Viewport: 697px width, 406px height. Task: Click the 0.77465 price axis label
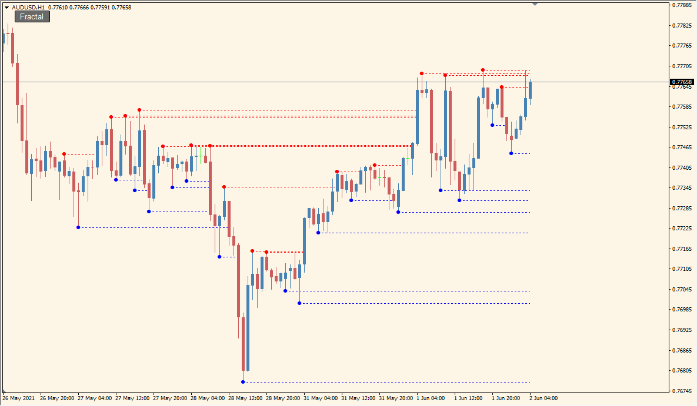pyautogui.click(x=682, y=147)
